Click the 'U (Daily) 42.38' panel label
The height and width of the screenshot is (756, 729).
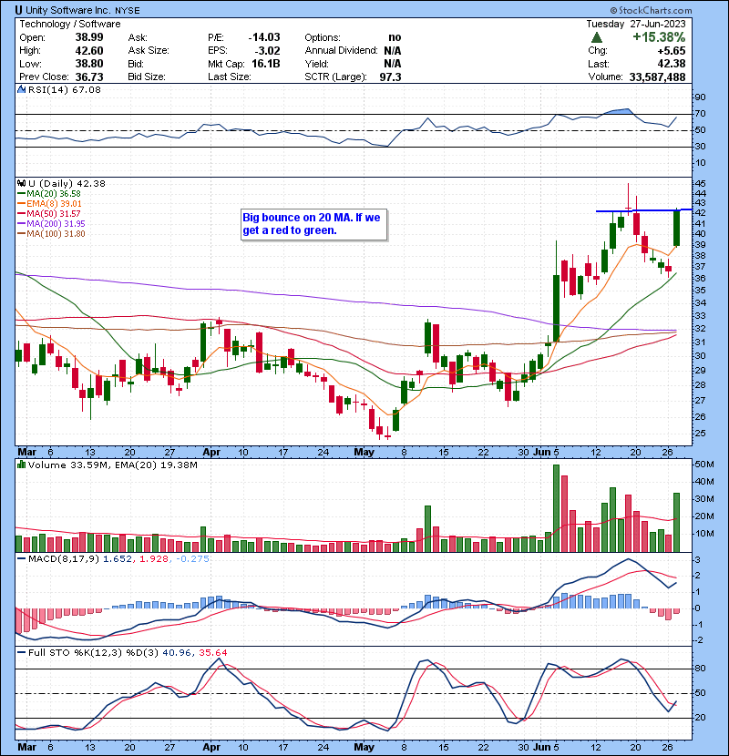(x=67, y=183)
